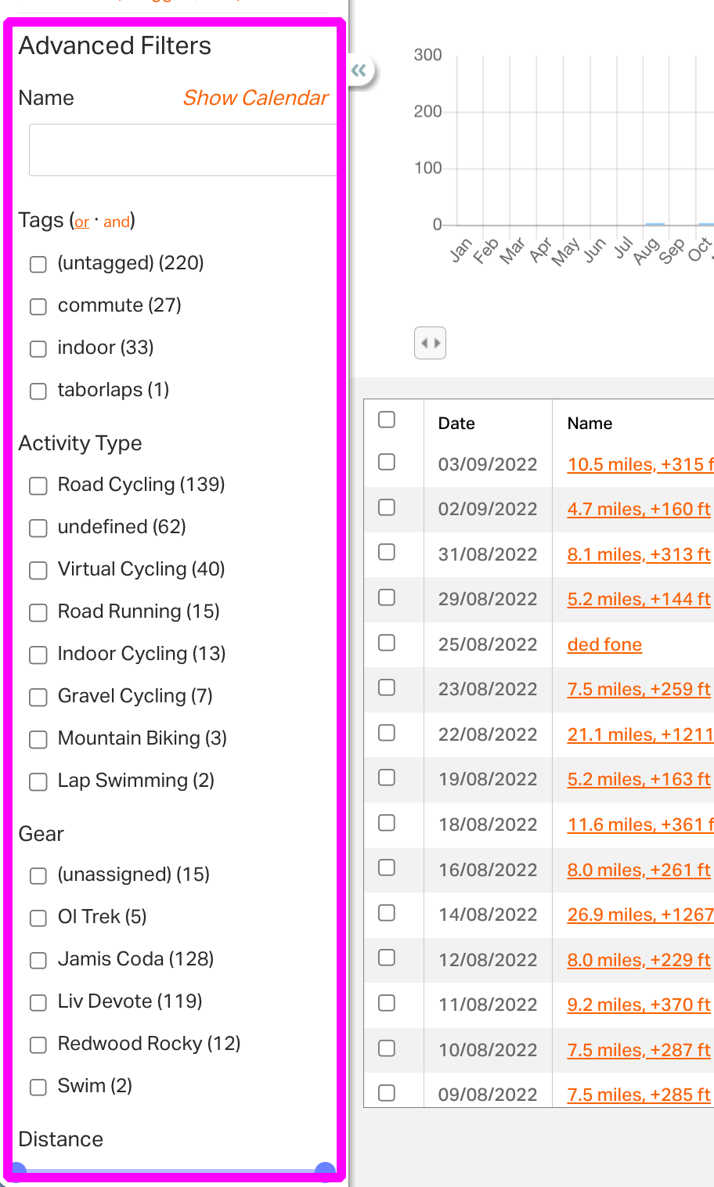The width and height of the screenshot is (714, 1187).
Task: Check the commute (27) tag filter
Action: tap(38, 306)
